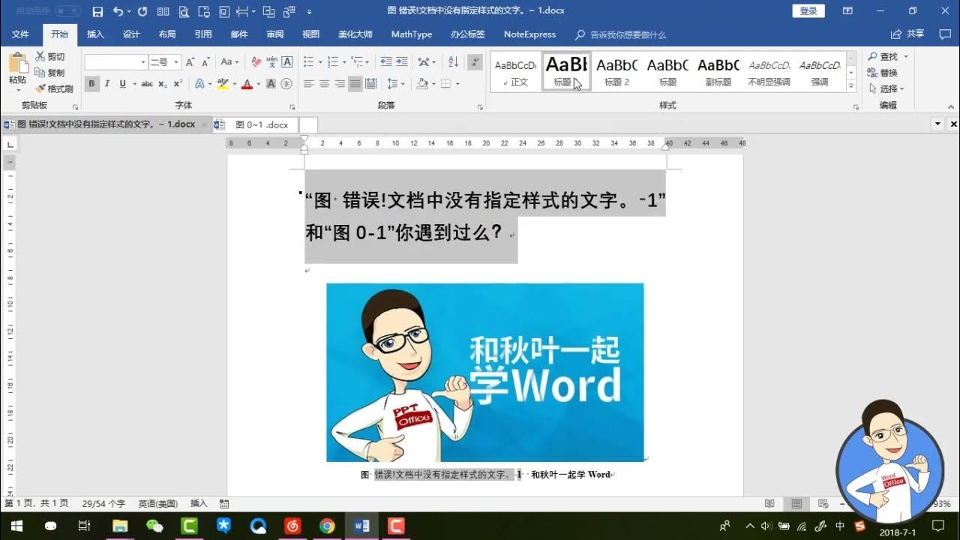Apply font color red A
Screen dimensions: 960x540
pos(247,84)
